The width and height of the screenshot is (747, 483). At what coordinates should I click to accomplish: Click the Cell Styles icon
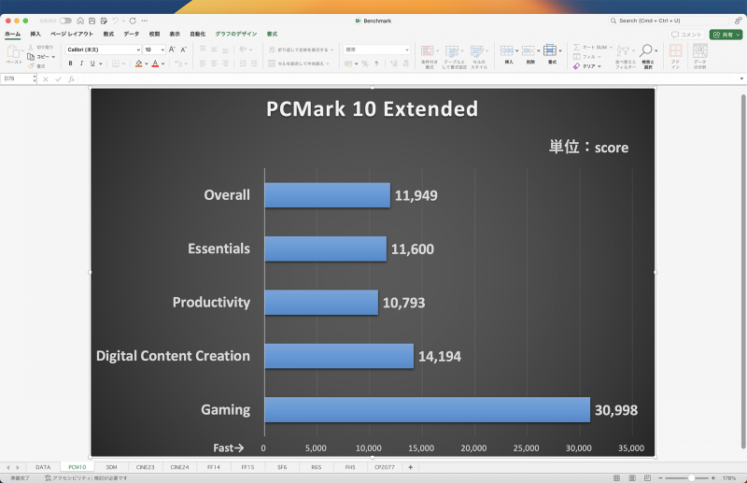(x=477, y=51)
